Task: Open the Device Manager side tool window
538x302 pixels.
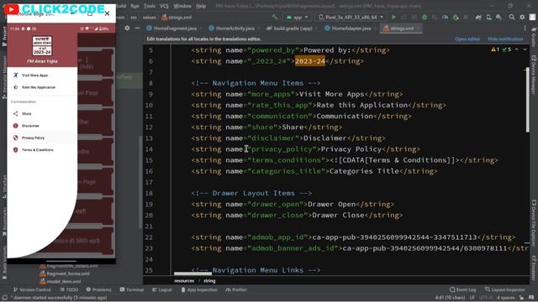Action: click(x=534, y=75)
